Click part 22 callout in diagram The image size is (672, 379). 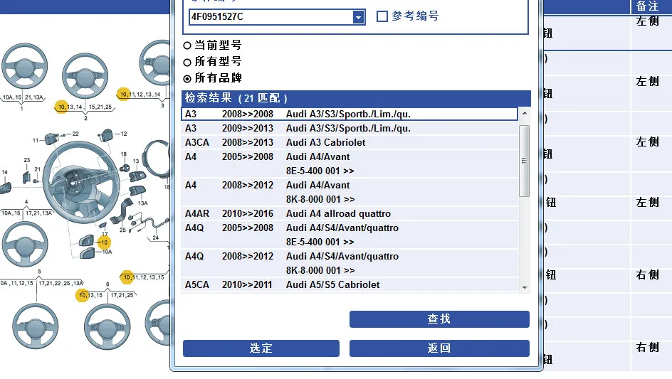coord(75,134)
